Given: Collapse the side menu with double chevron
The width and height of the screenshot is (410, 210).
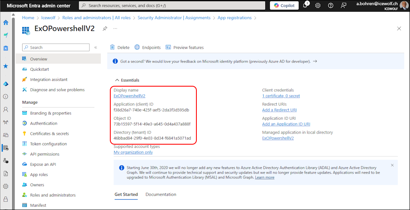Looking at the screenshot, I should point(96,47).
